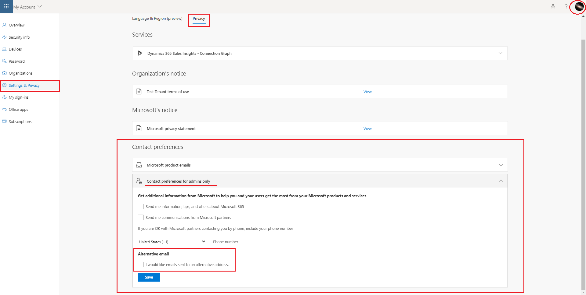Viewport: 586px width, 295px height.
Task: Click the My sign-ins icon in sidebar
Action: tap(4, 97)
